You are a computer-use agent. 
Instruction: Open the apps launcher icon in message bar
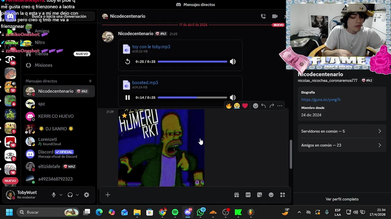[283, 195]
